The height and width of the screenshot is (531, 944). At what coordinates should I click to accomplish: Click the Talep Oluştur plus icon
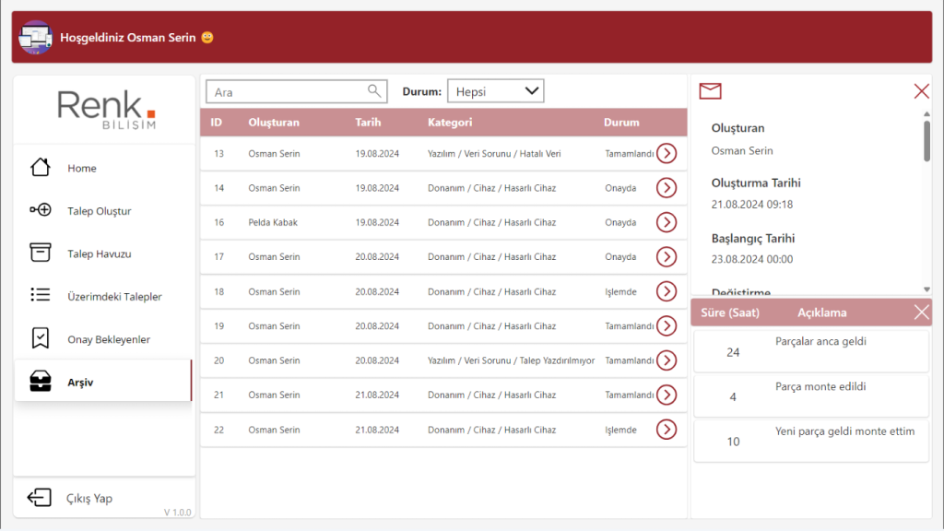(x=41, y=210)
